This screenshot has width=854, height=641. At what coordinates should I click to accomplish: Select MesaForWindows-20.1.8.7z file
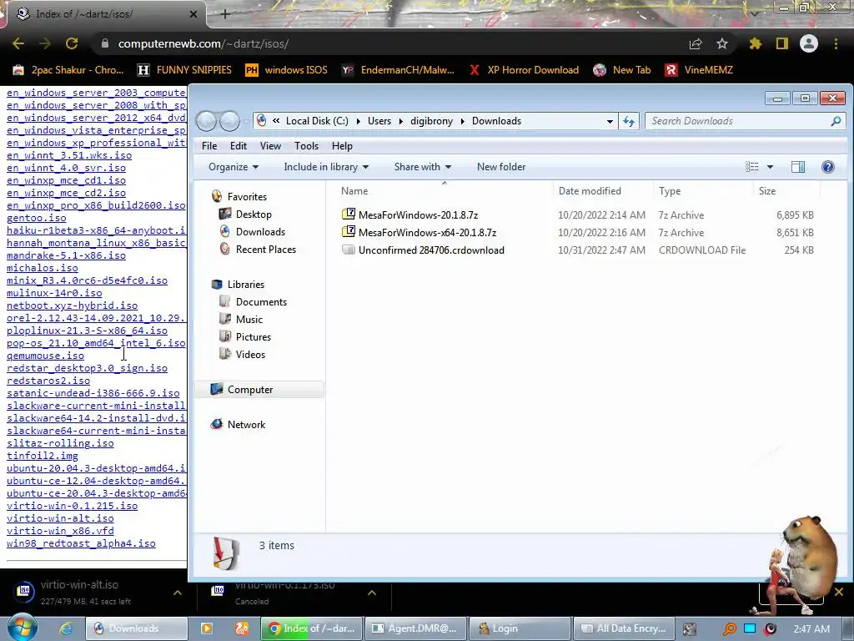click(418, 215)
